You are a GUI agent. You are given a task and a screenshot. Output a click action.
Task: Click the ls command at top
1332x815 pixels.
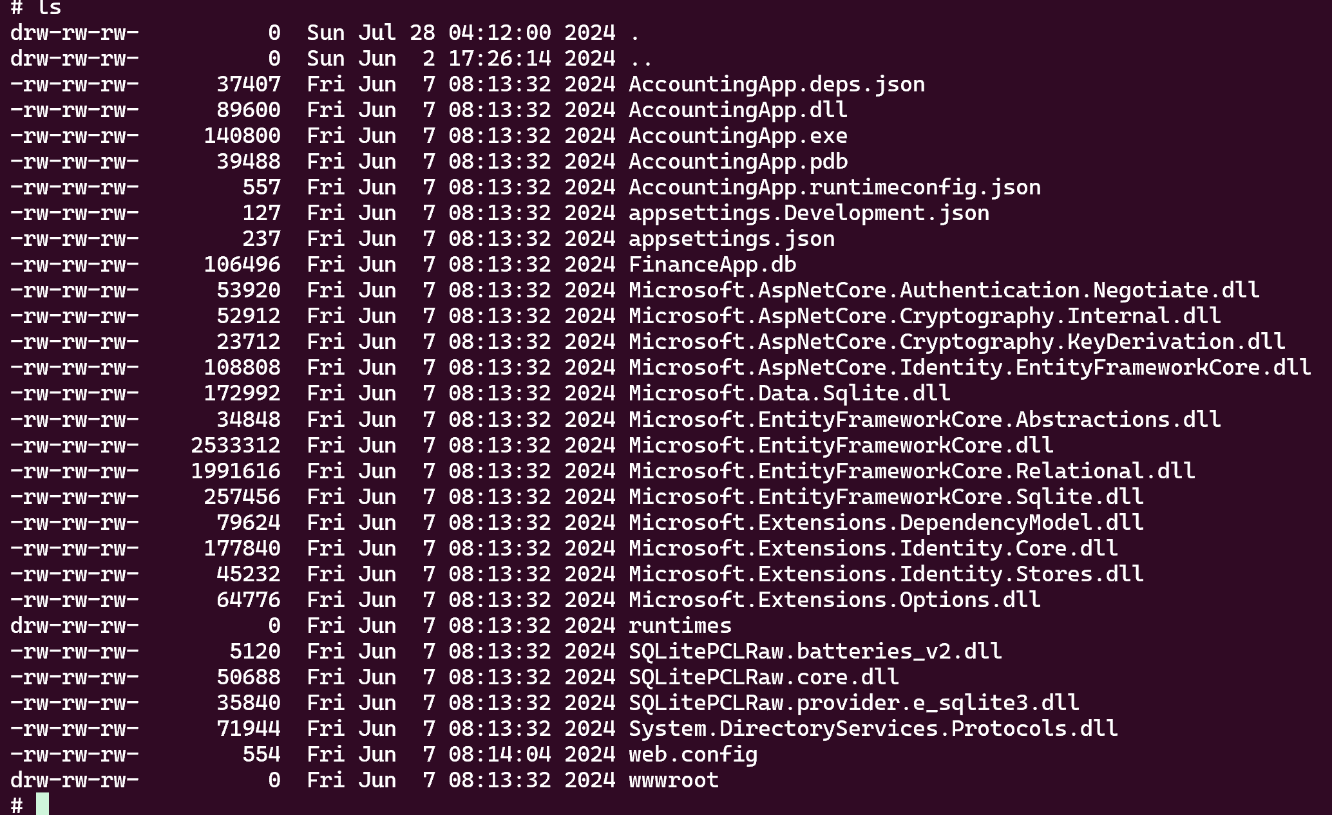pos(49,8)
